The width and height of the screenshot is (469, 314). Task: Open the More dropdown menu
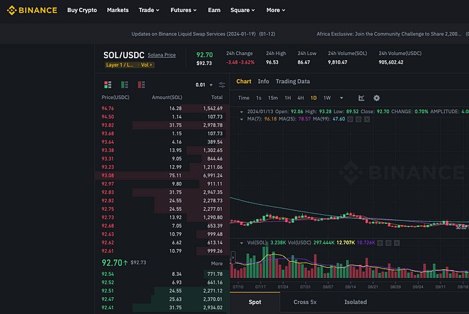276,10
